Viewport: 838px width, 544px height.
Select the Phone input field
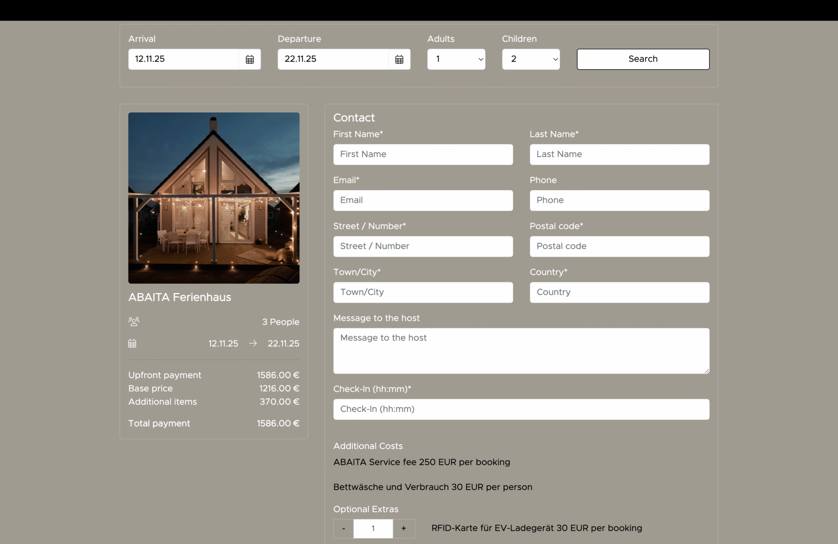point(619,200)
